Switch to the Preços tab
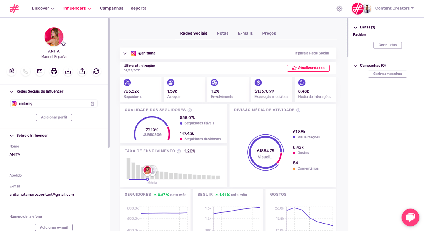Image resolution: width=424 pixels, height=231 pixels. click(x=269, y=33)
